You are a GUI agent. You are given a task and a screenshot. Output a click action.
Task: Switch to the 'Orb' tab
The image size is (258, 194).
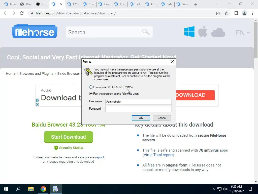pyautogui.click(x=151, y=5)
